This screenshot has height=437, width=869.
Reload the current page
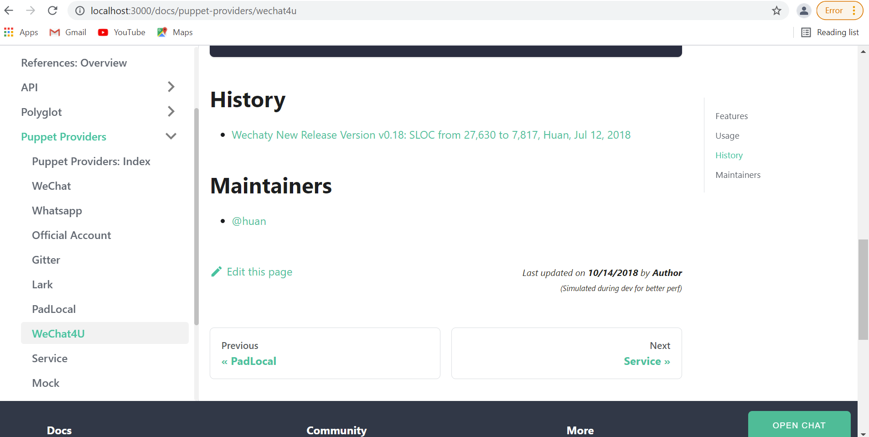tap(52, 10)
